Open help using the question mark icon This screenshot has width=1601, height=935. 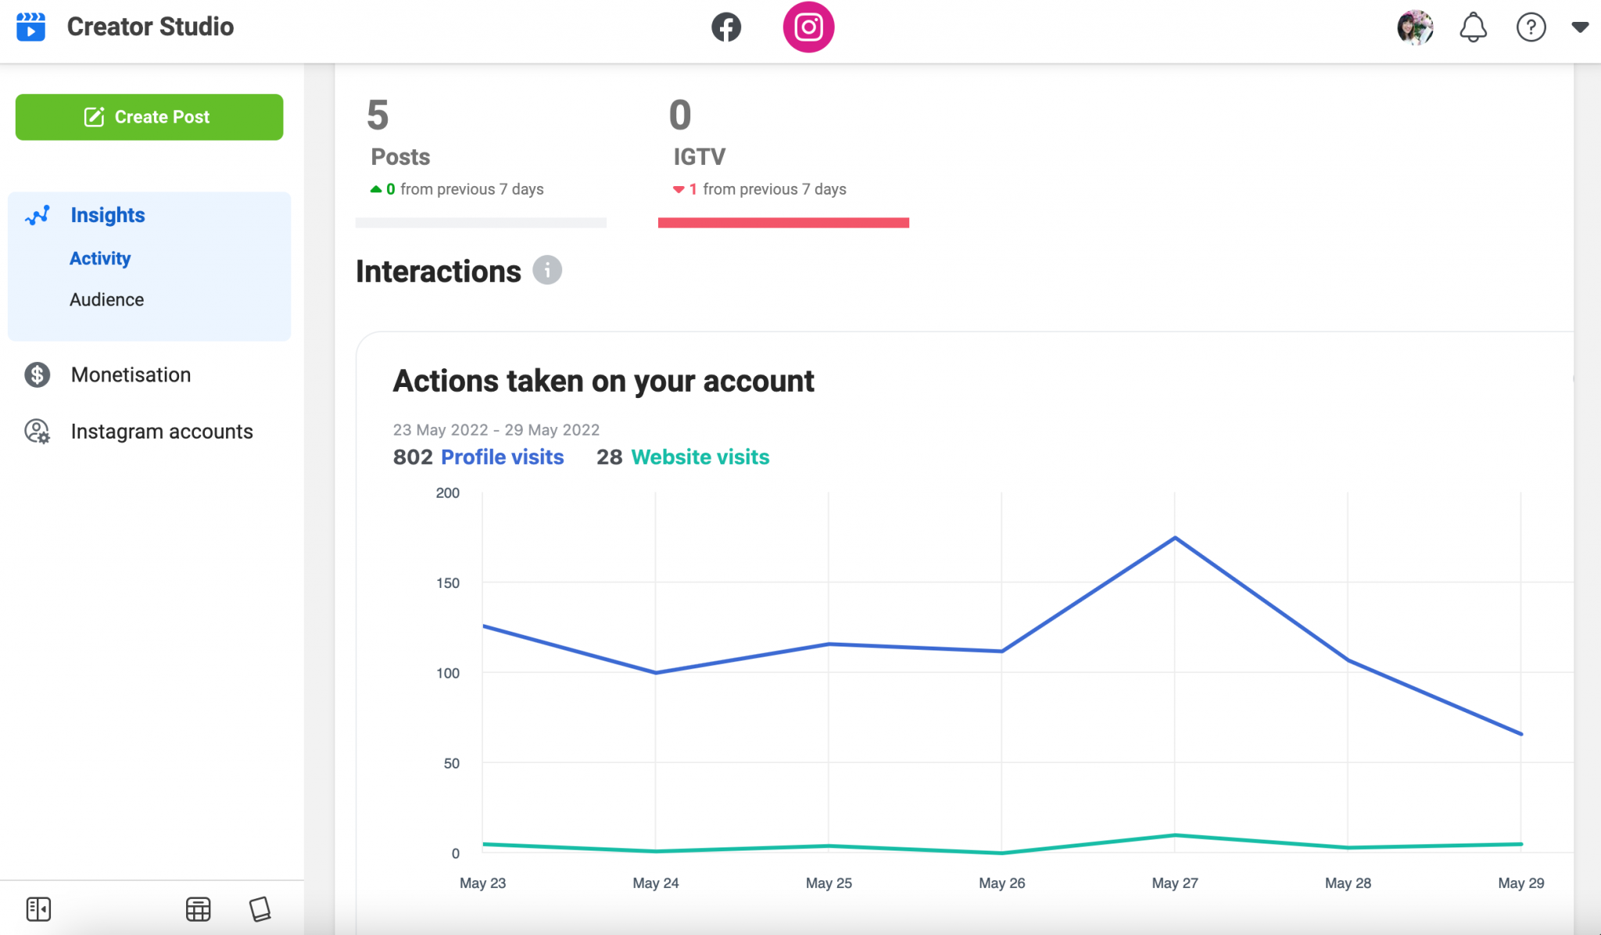pos(1531,26)
